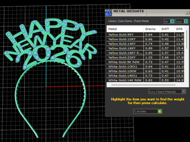This screenshot has width=190, height=142.
Task: Click the green arrow on Calculate
Action: pyautogui.click(x=160, y=111)
